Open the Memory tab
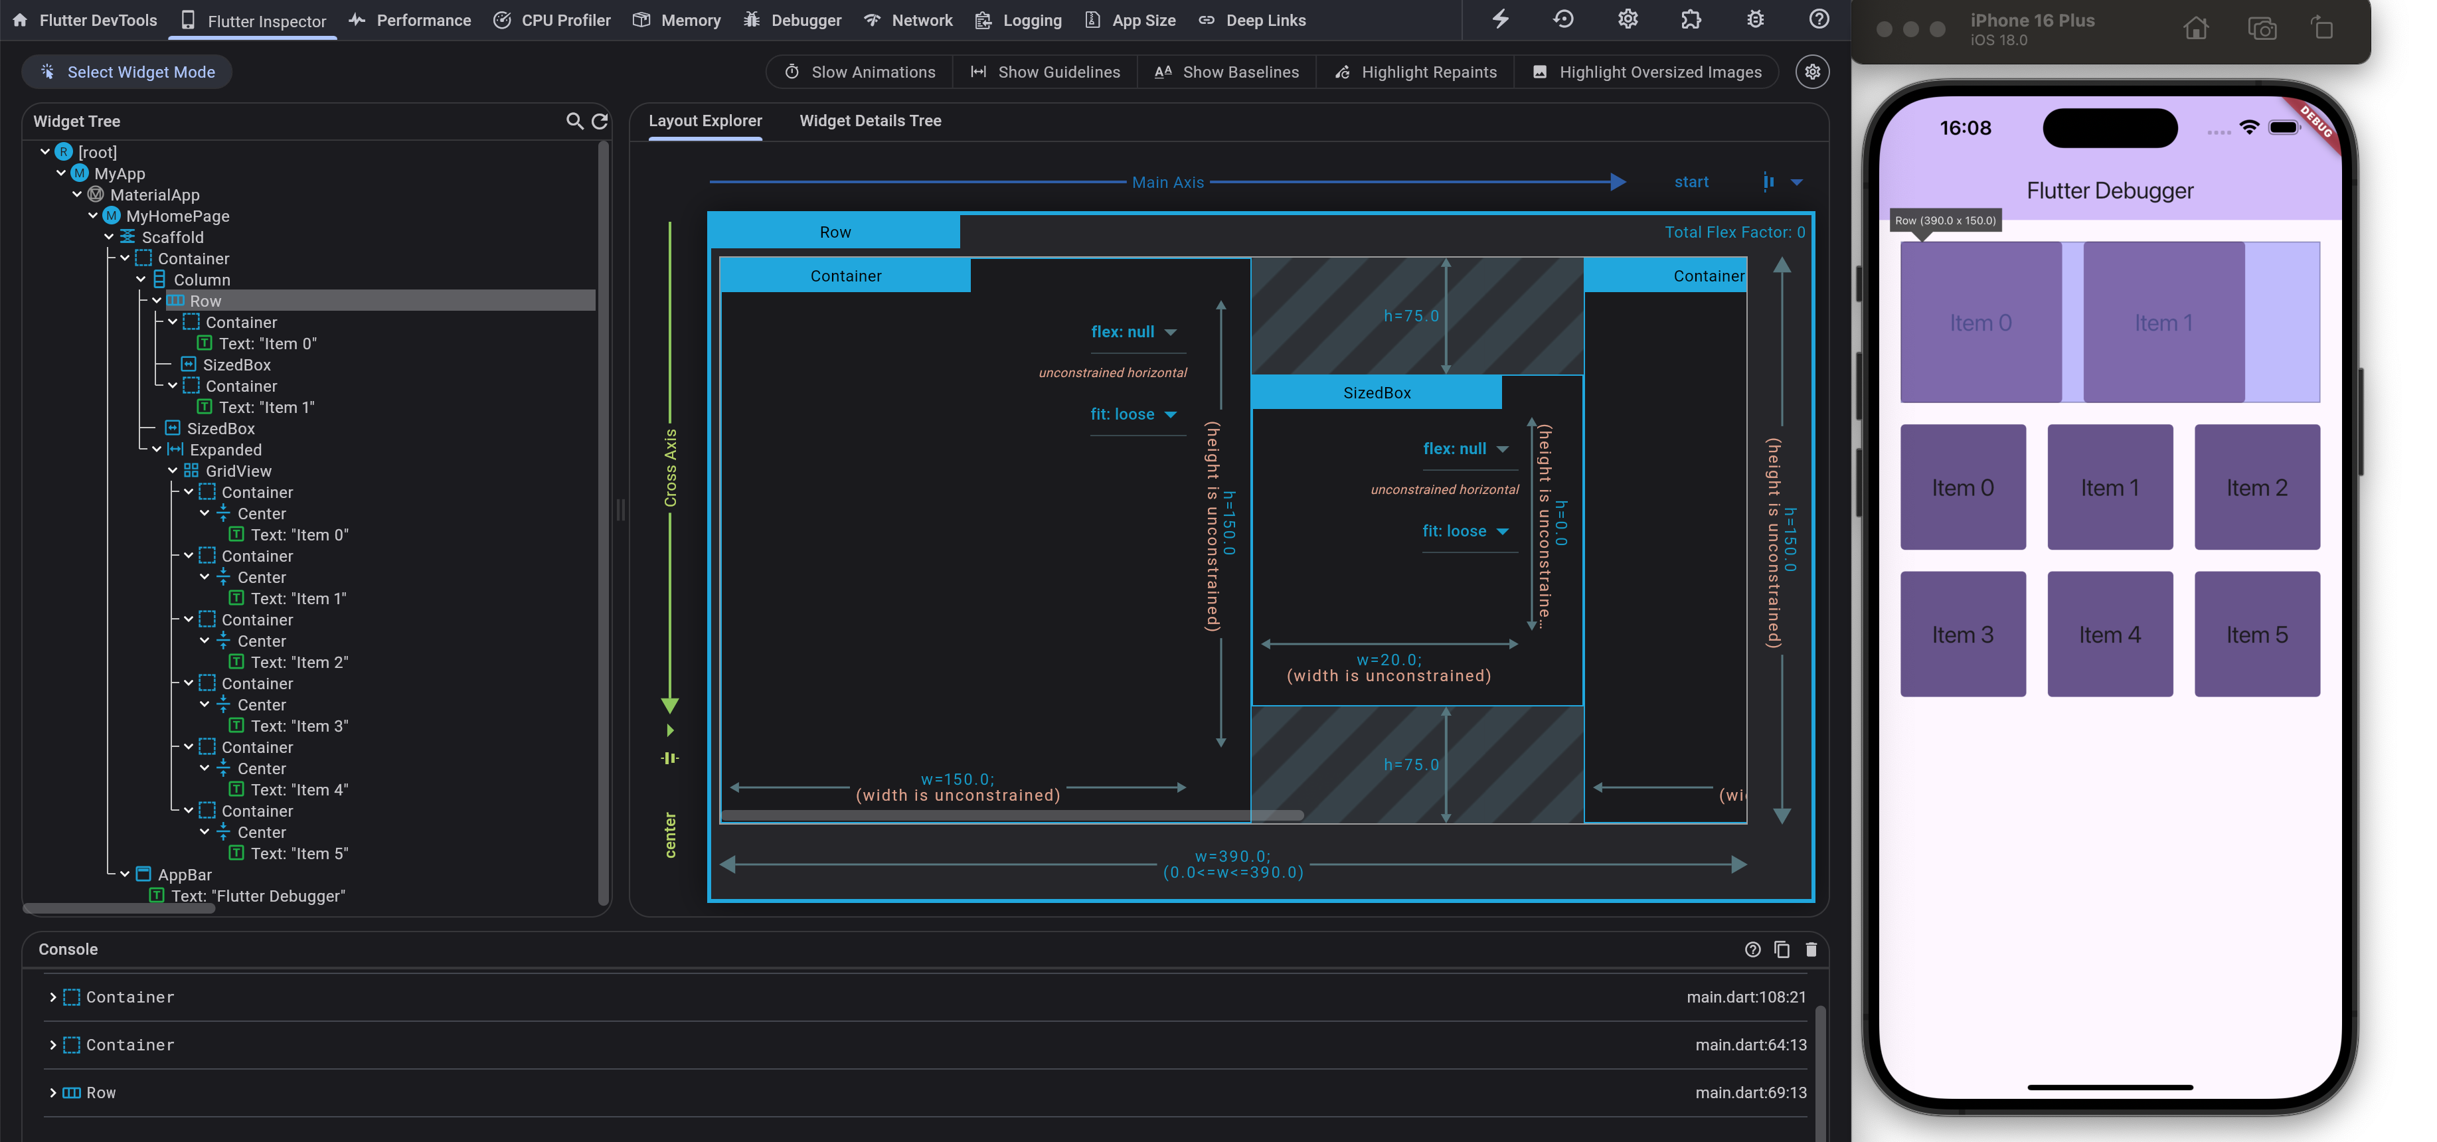The height and width of the screenshot is (1142, 2437). [677, 20]
